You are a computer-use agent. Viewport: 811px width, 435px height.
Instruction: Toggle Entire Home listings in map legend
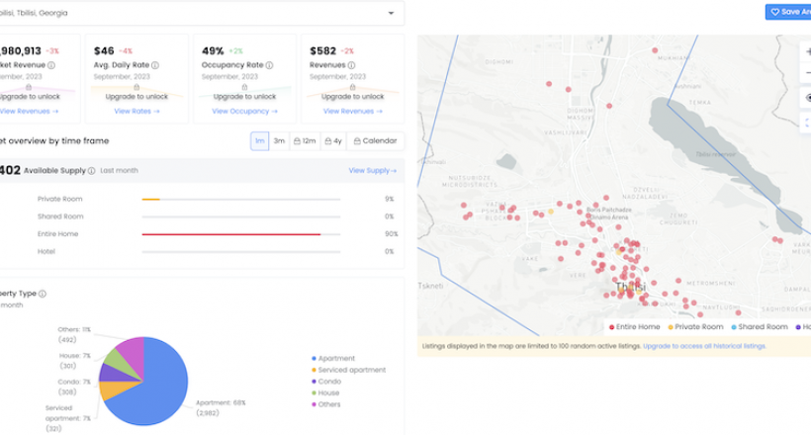[x=638, y=326]
